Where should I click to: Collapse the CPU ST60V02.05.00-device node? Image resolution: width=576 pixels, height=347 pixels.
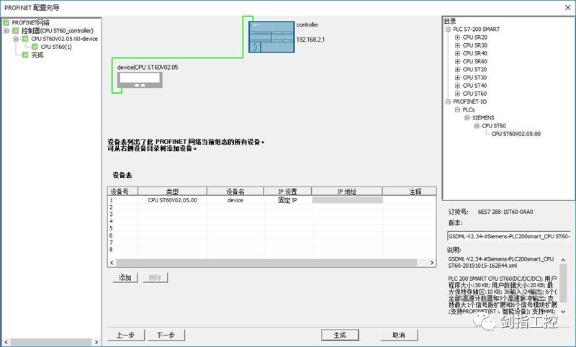16,39
